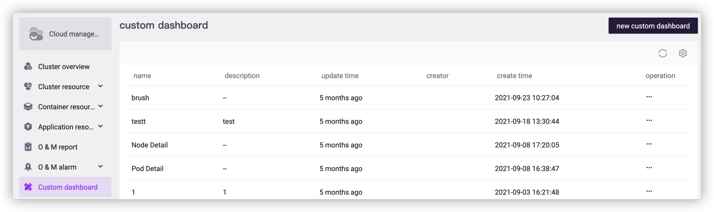Click the refresh icon above the table

tap(663, 53)
